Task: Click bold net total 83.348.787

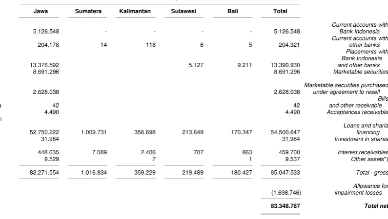Action: tap(285, 206)
